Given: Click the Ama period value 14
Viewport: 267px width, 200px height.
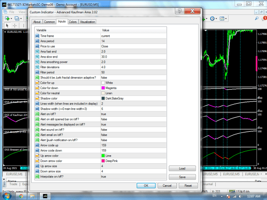Looking at the screenshot, I should [103, 41].
